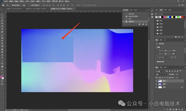
Task: Click the camera snapshot icon in History panel
Action: (x=143, y=24)
